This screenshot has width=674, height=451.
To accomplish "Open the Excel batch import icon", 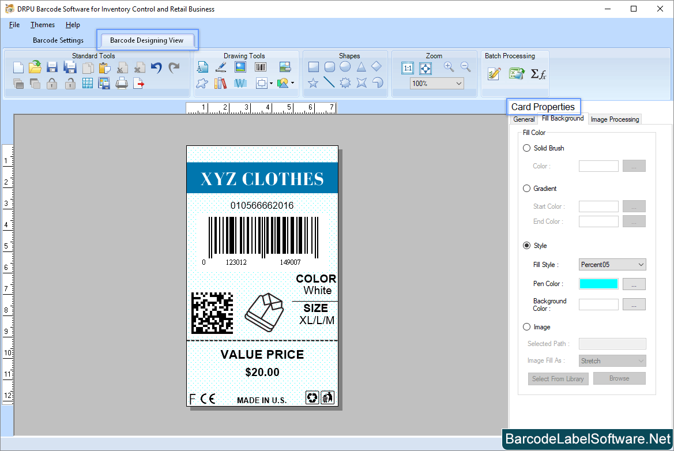I will click(517, 74).
